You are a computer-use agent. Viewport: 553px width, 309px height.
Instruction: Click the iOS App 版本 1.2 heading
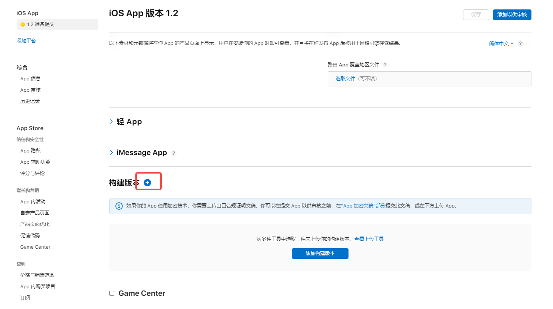click(x=144, y=13)
